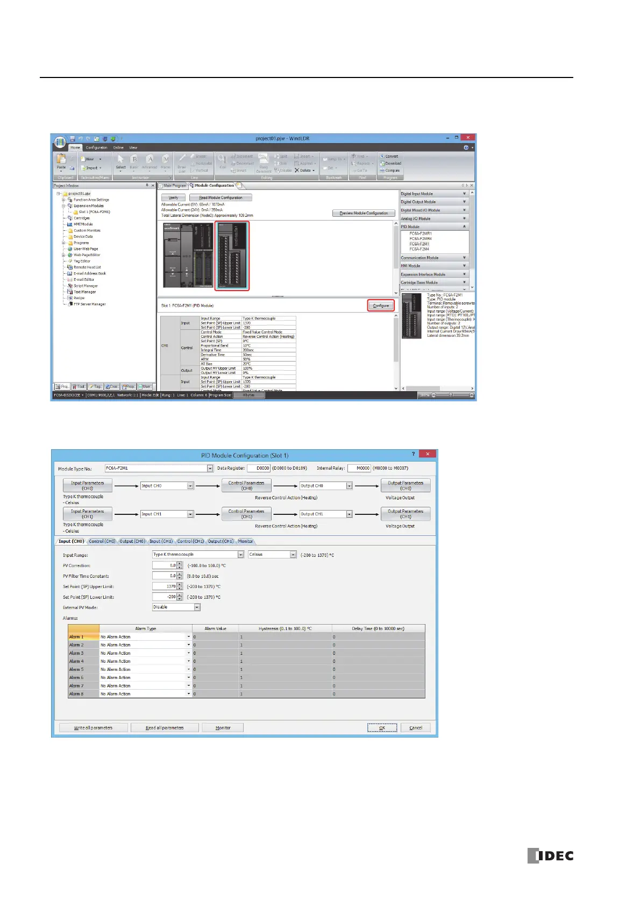Click the Paste icon in the ribbon

(x=61, y=160)
